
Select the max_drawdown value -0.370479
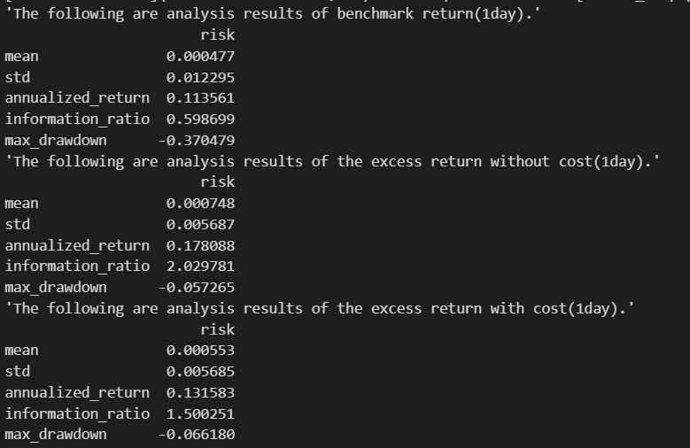(x=197, y=141)
